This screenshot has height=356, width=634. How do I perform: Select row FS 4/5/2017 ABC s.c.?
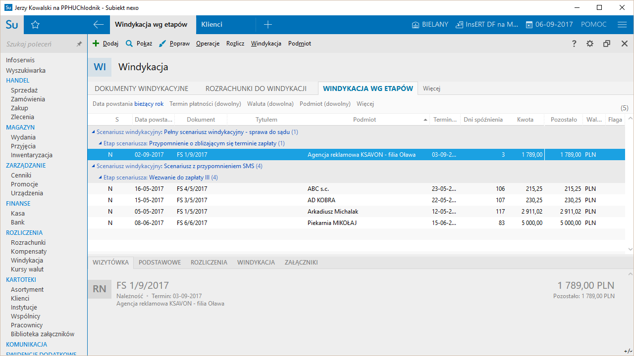click(356, 189)
